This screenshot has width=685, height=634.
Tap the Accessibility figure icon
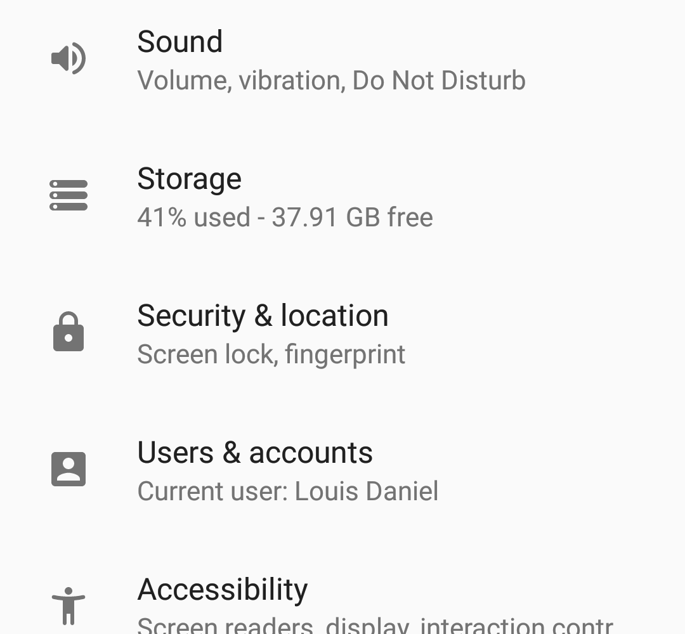68,605
